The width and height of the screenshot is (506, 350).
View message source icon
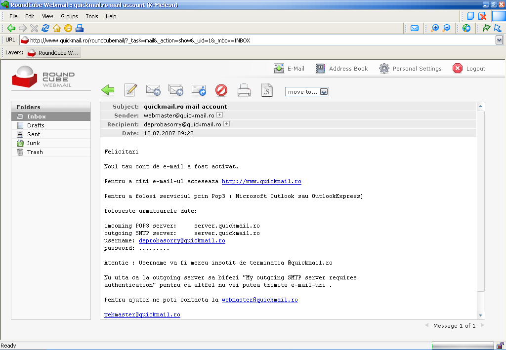tap(267, 90)
